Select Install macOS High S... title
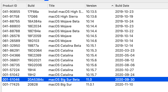Screen dimensions: 168x92 click(x=66, y=12)
